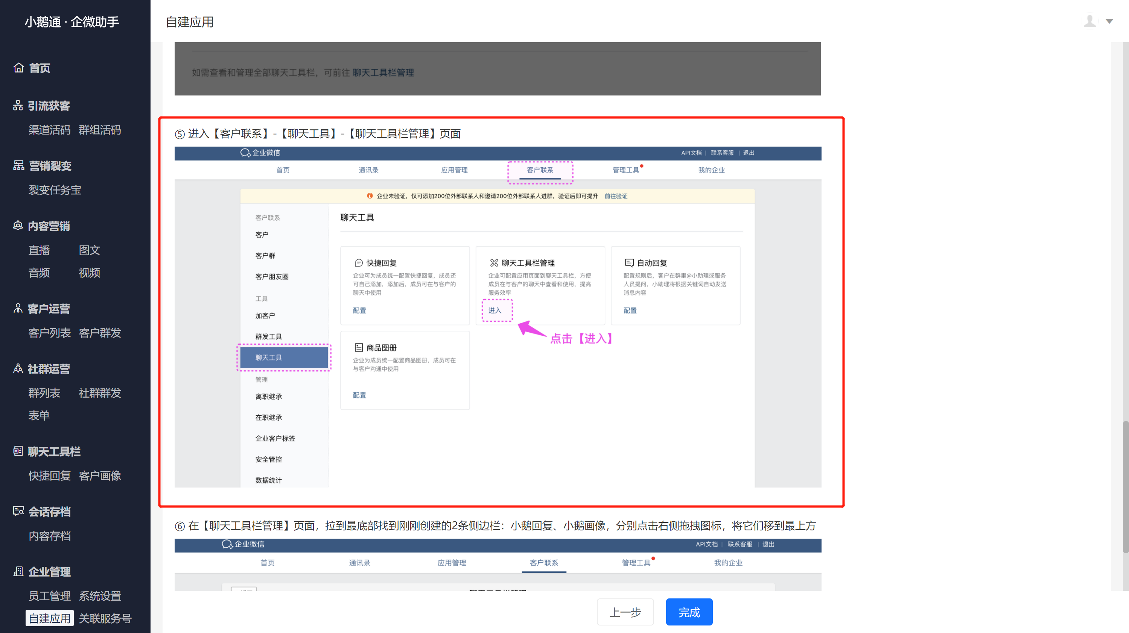Viewport: 1129px width, 633px height.
Task: Open 裂变任务宝 in sidebar
Action: click(x=55, y=190)
